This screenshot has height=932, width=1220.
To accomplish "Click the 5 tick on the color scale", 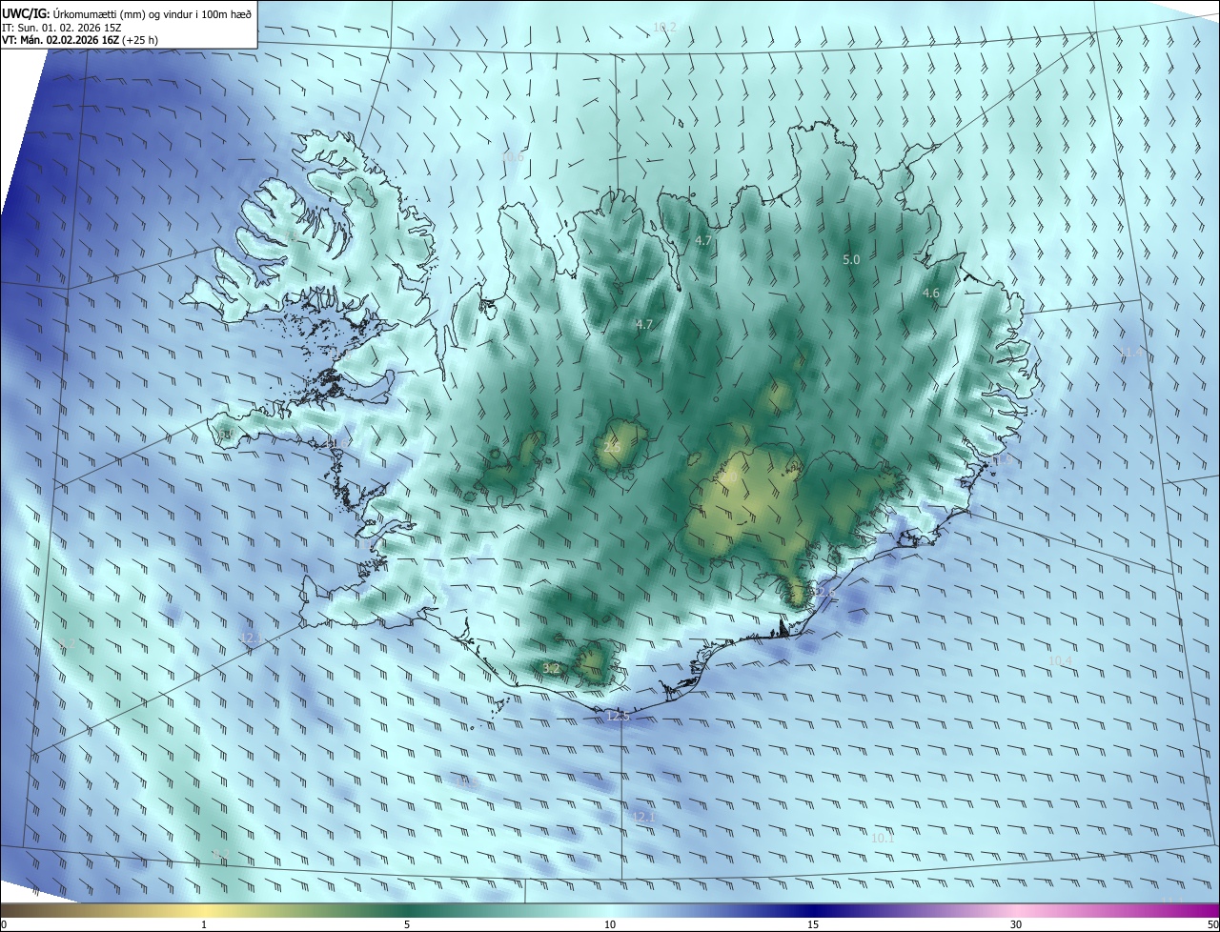I will tap(407, 924).
